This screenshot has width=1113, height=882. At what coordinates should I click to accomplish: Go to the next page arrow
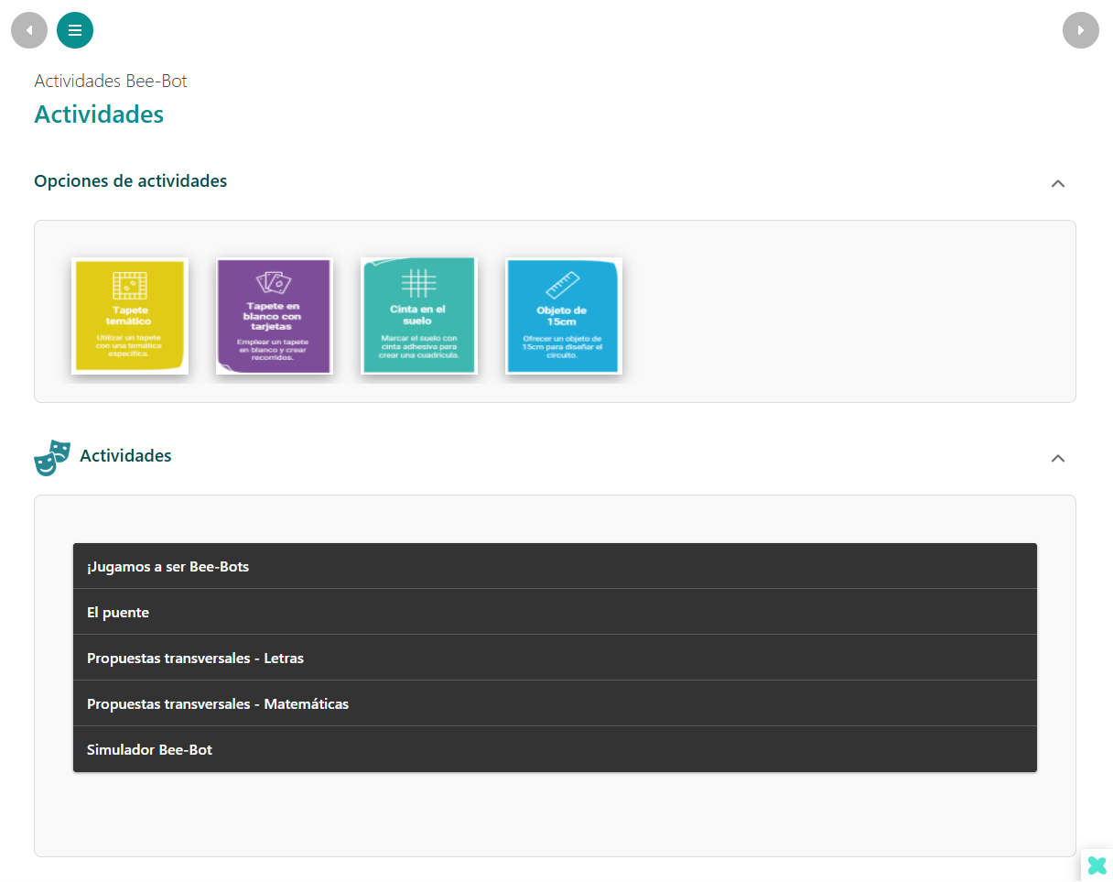[1080, 30]
